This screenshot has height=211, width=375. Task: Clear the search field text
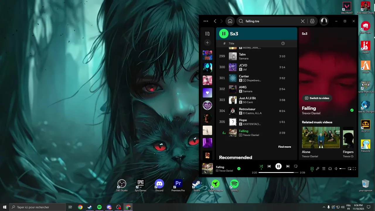(303, 21)
